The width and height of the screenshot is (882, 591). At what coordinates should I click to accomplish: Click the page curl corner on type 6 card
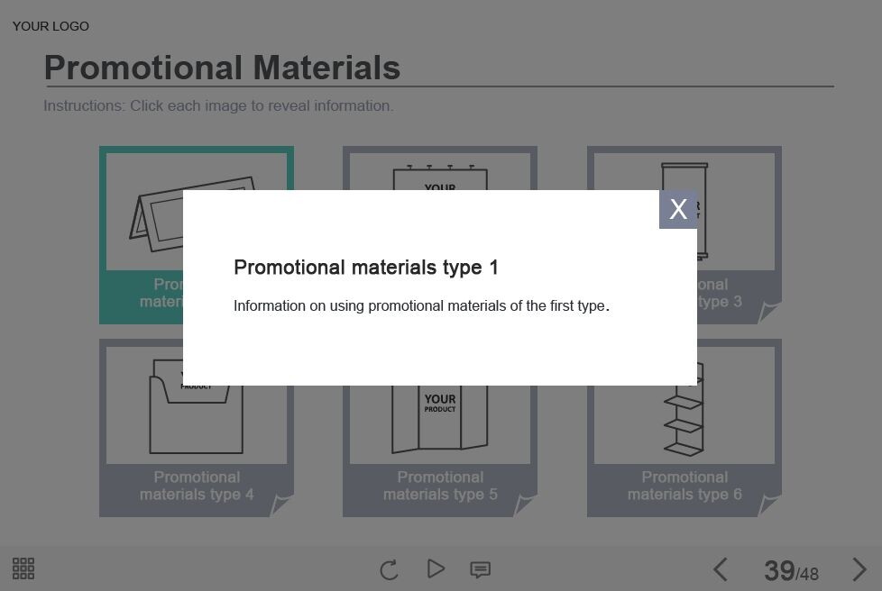[x=769, y=505]
